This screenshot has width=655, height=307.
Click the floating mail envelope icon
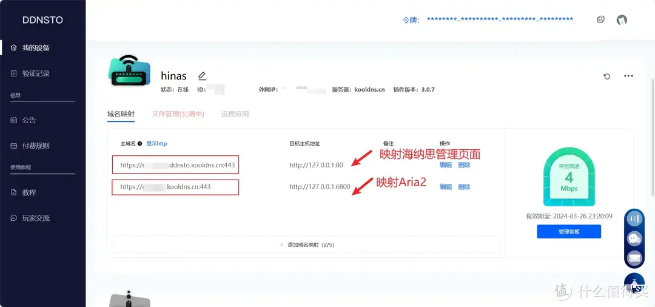pos(634,258)
